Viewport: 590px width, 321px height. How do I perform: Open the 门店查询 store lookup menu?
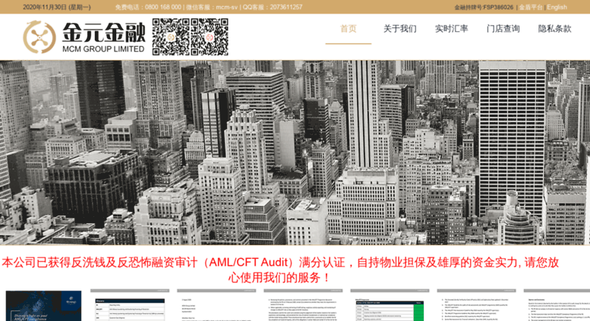point(503,29)
